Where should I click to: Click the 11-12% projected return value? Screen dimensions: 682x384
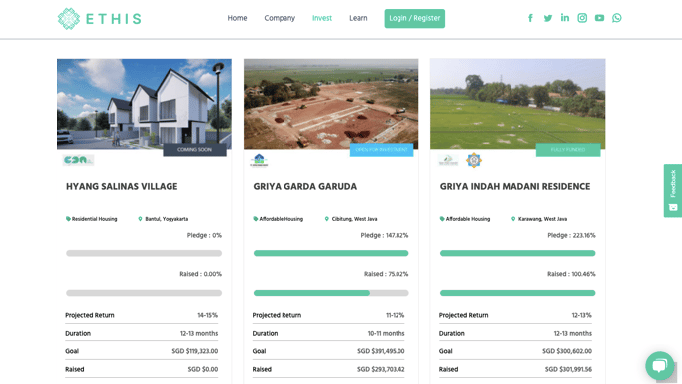pos(395,315)
